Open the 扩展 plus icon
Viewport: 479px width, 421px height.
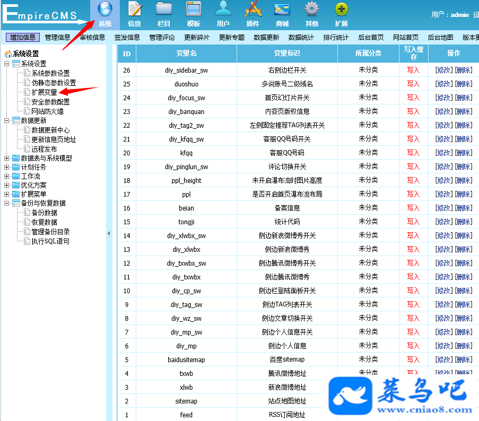point(342,9)
